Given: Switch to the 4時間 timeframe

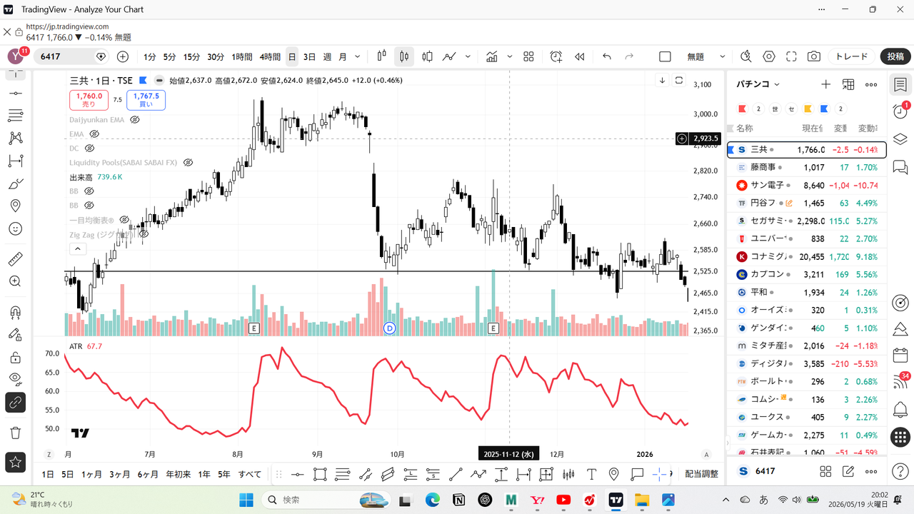Looking at the screenshot, I should [270, 56].
